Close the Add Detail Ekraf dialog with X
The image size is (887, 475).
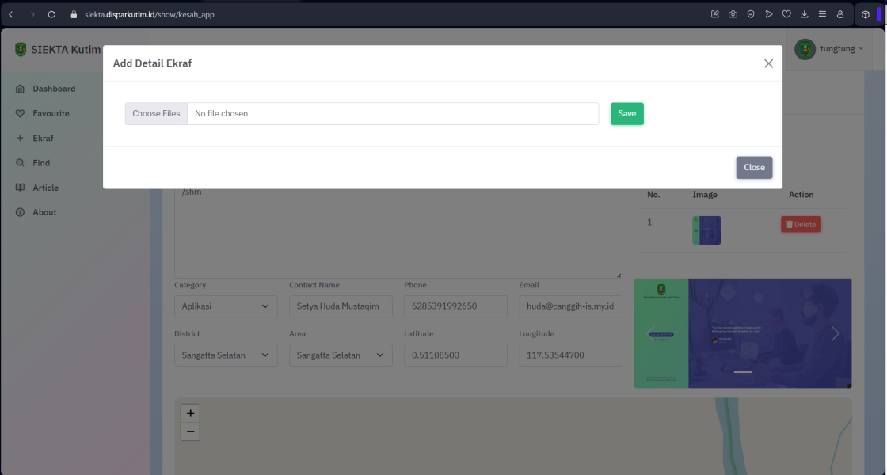[768, 63]
